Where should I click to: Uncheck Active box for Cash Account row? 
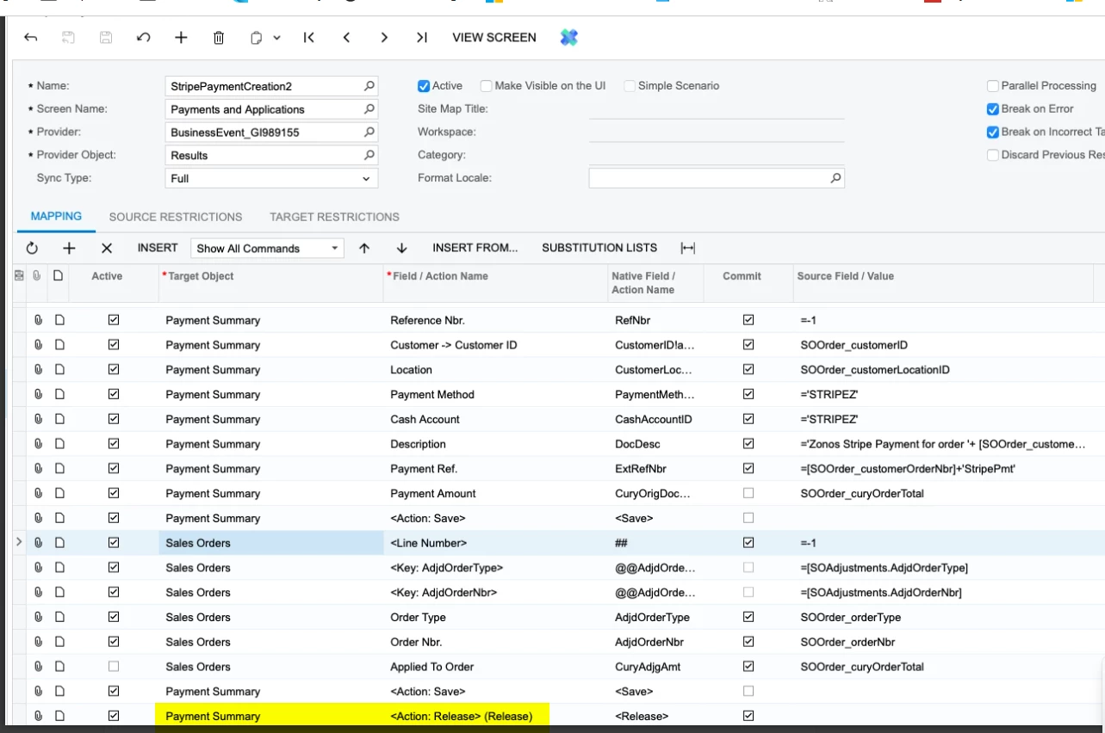tap(114, 420)
